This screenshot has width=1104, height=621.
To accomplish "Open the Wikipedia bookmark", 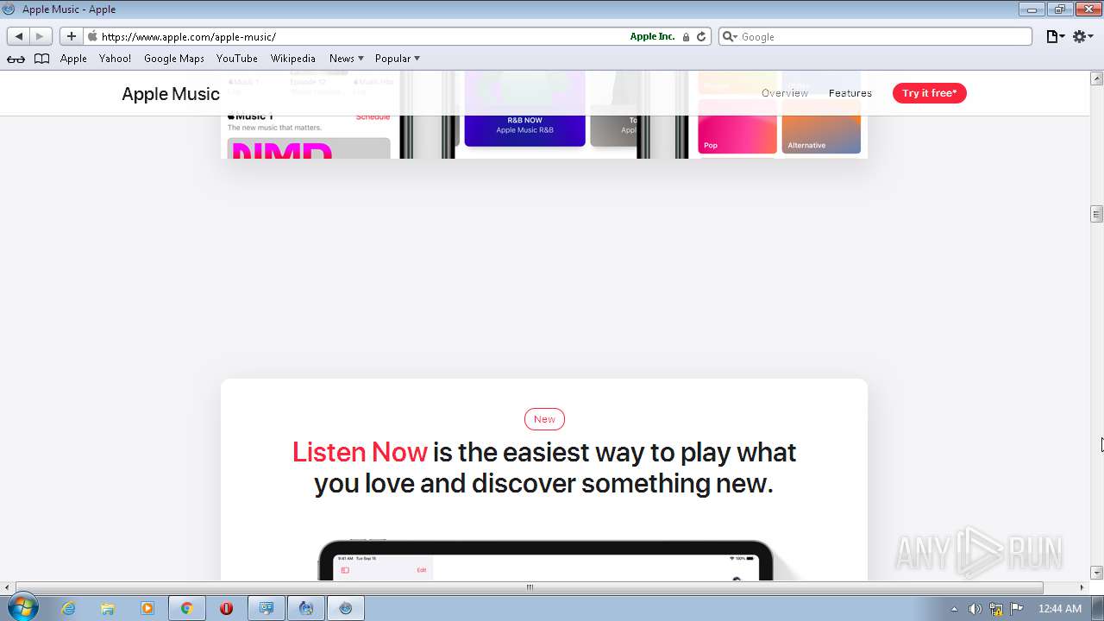I will tap(292, 59).
